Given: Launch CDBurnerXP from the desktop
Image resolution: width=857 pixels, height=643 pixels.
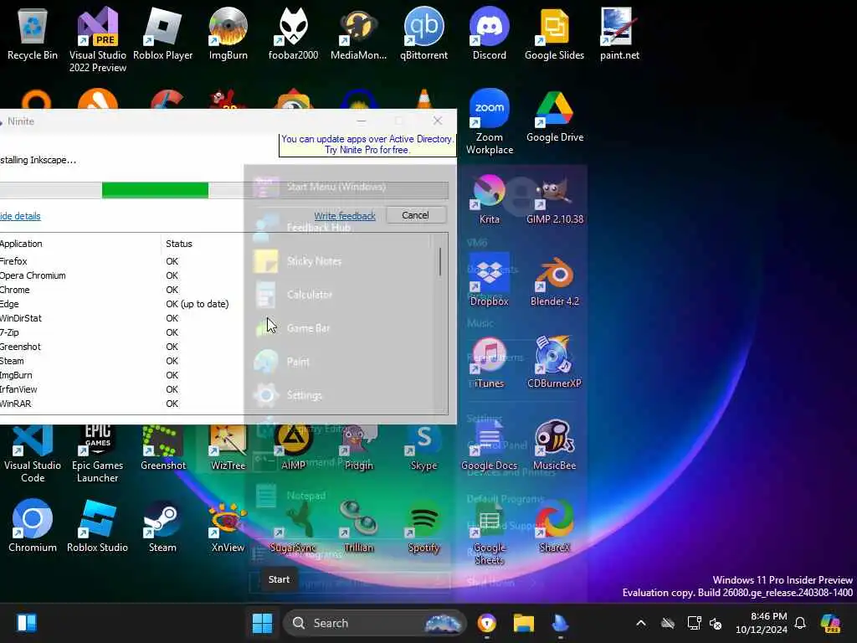Looking at the screenshot, I should tap(554, 362).
